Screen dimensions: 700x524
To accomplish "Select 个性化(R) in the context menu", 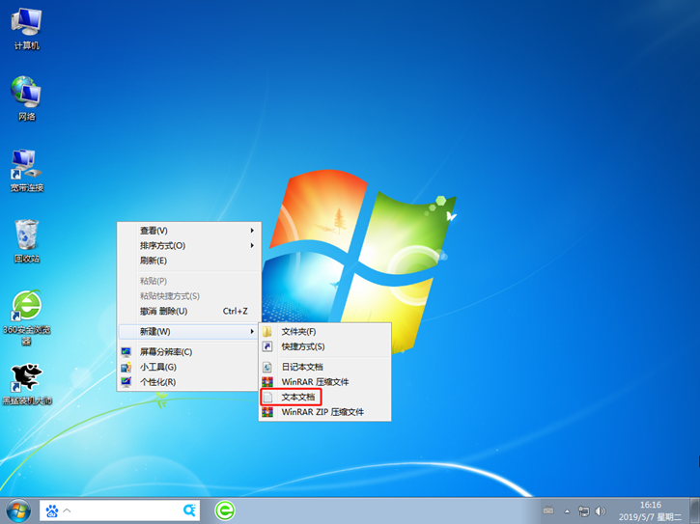I will tap(157, 382).
